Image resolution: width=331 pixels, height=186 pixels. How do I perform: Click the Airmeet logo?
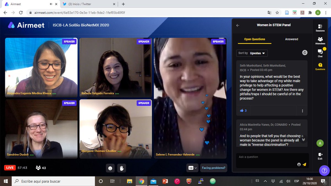click(x=26, y=25)
